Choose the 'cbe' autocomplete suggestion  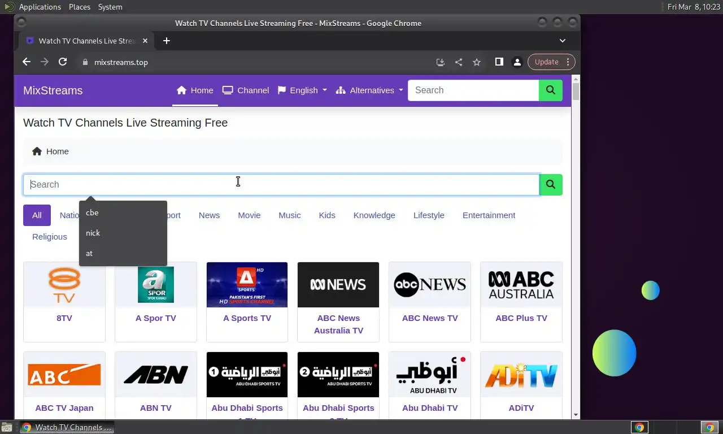123,212
